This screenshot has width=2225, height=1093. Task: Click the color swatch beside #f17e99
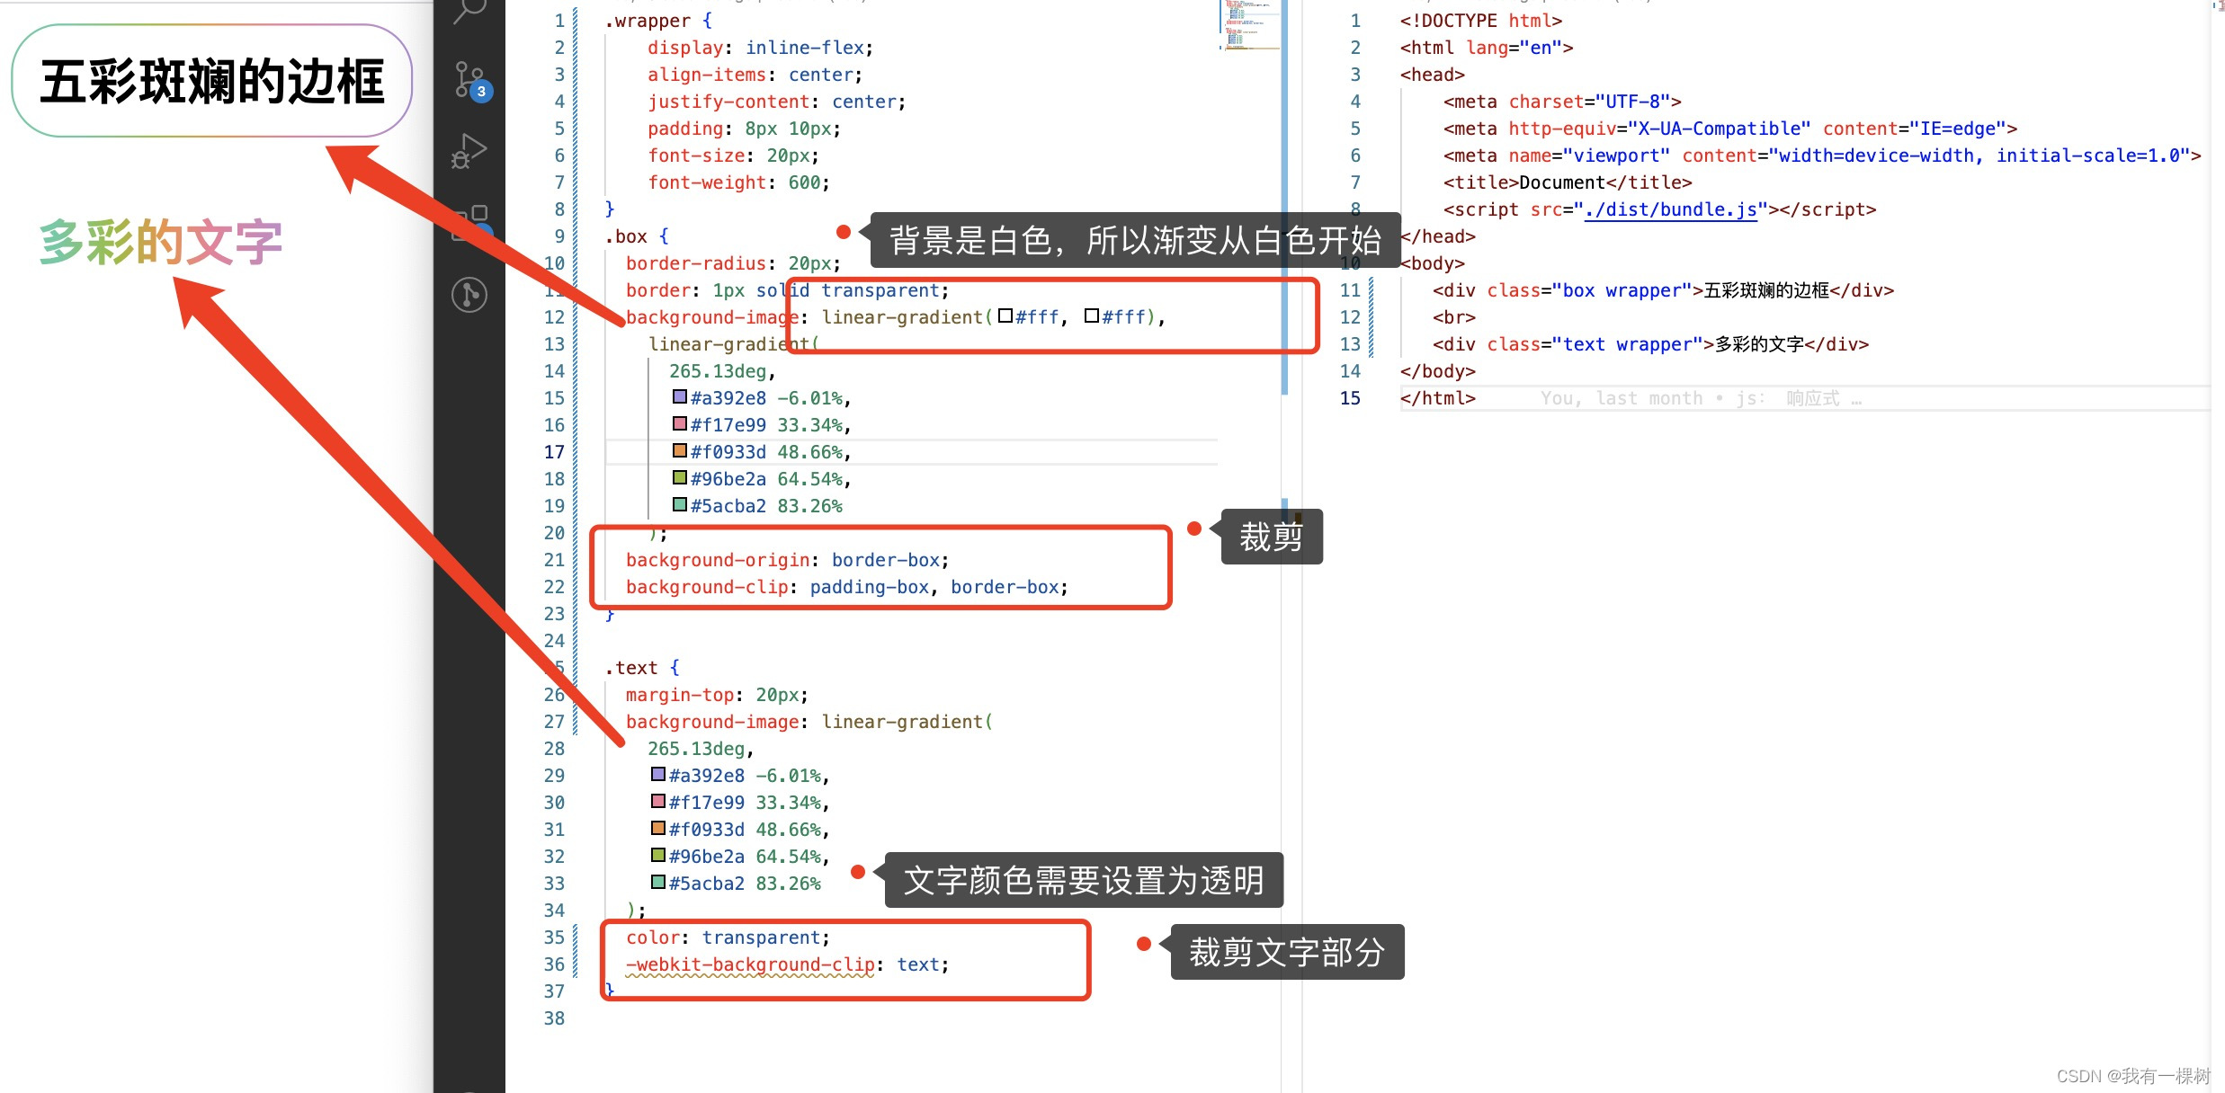[678, 423]
